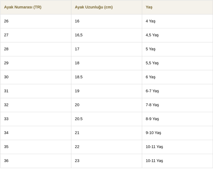Click the "Ayak Numarası (TR)" column header
The image size is (213, 169).
pyautogui.click(x=23, y=7)
